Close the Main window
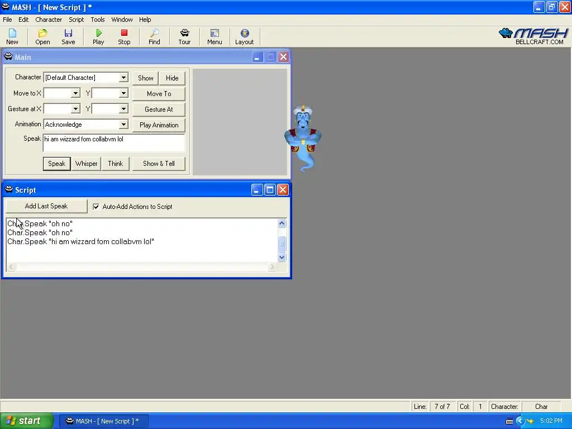 tap(283, 57)
